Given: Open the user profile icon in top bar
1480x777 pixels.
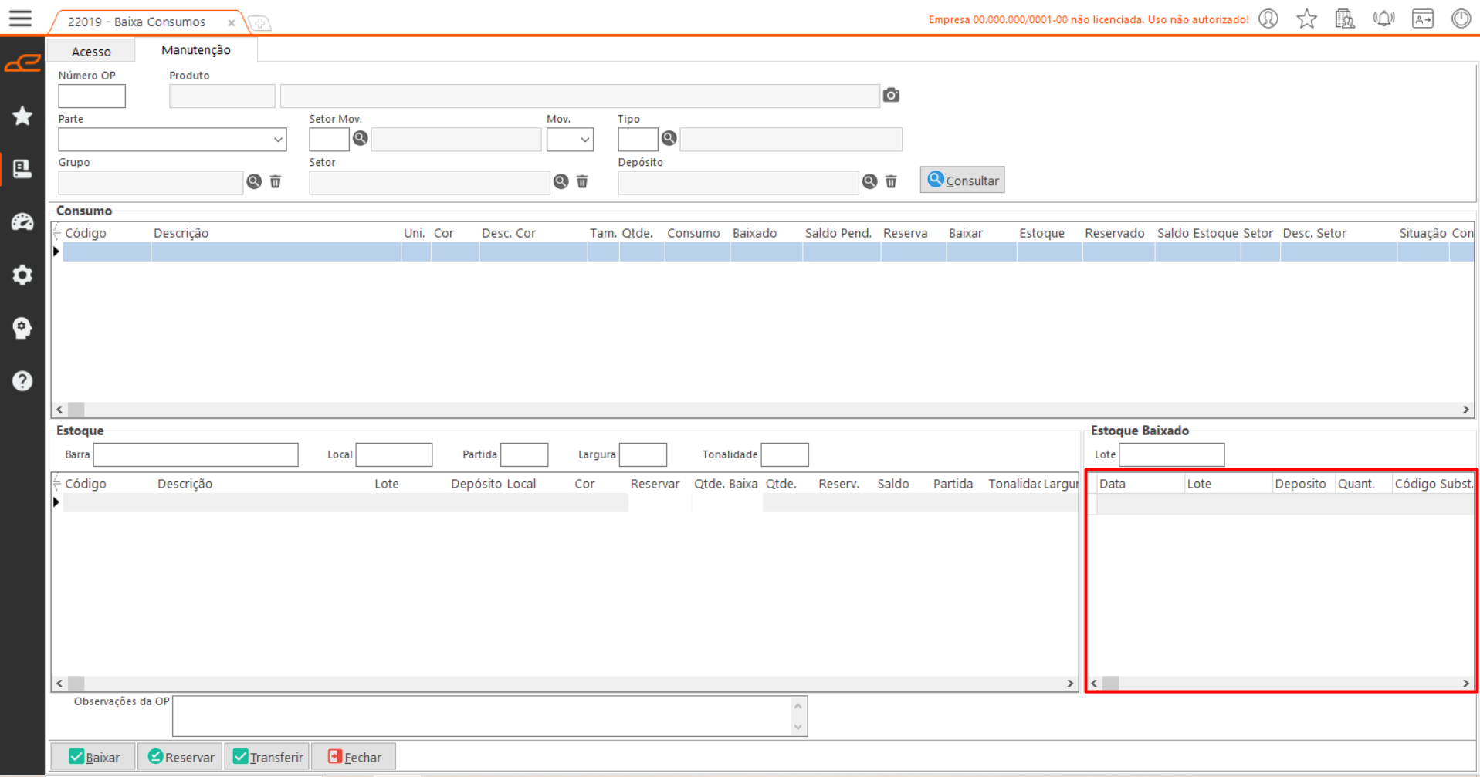Looking at the screenshot, I should tap(1268, 19).
